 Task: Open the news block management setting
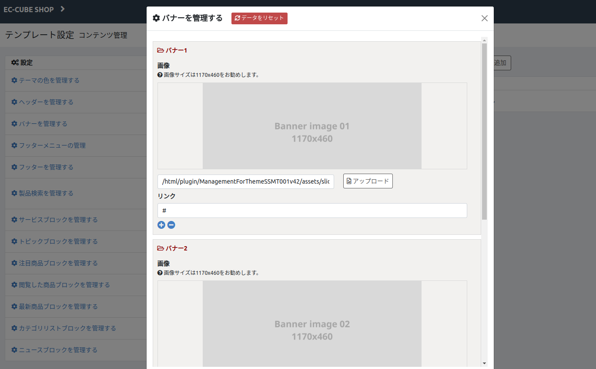coord(58,350)
